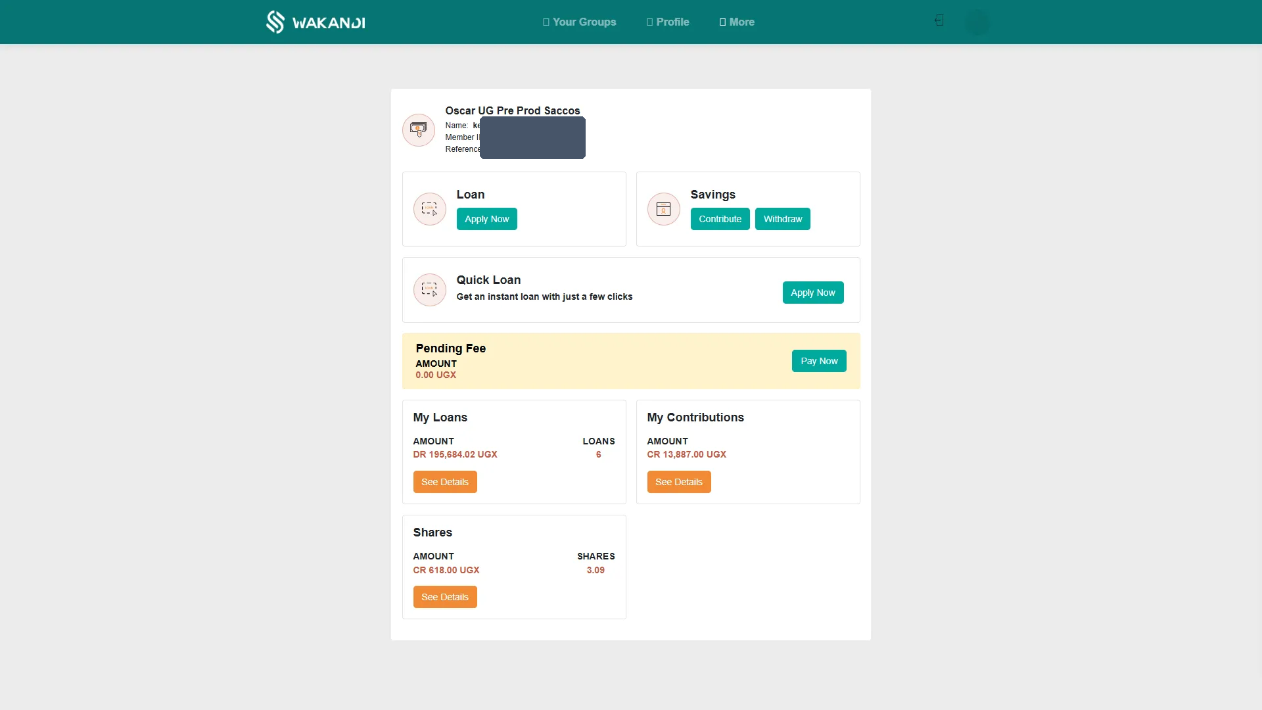Click the Sacco group icon
1262x710 pixels.
click(x=419, y=130)
